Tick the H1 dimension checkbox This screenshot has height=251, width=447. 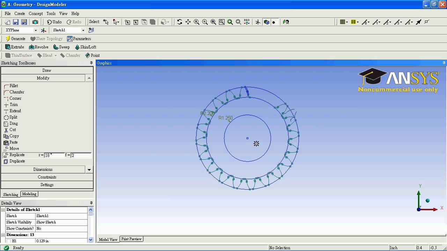coord(9,241)
